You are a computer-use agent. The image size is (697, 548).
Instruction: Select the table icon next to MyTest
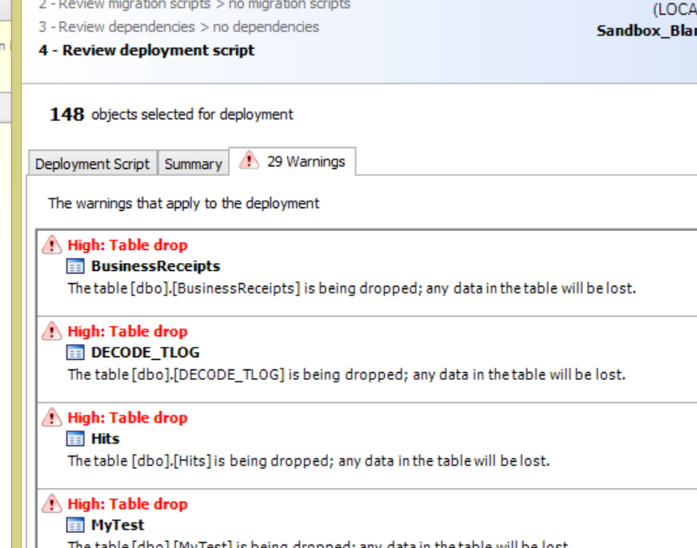[x=76, y=525]
